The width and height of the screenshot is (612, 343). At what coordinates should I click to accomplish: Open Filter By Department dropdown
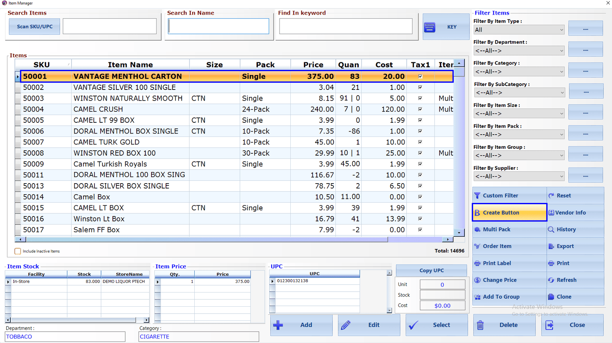coord(519,50)
